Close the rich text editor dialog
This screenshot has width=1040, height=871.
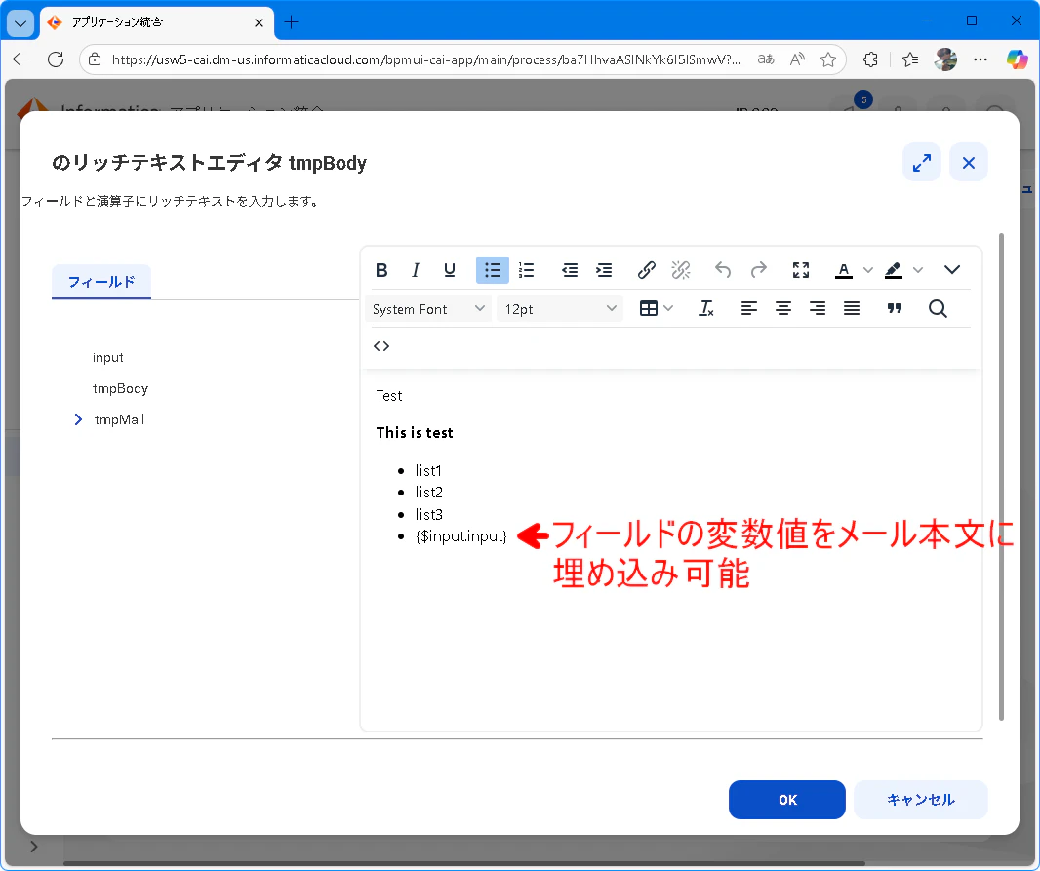coord(969,163)
